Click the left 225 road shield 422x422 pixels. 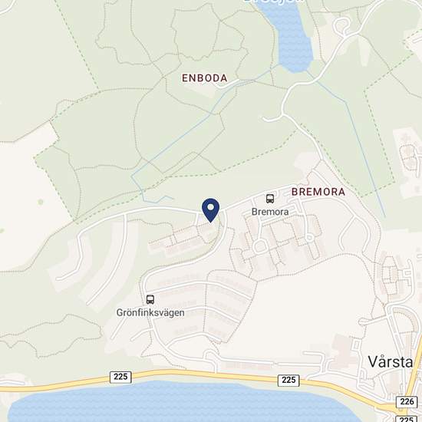(x=120, y=377)
